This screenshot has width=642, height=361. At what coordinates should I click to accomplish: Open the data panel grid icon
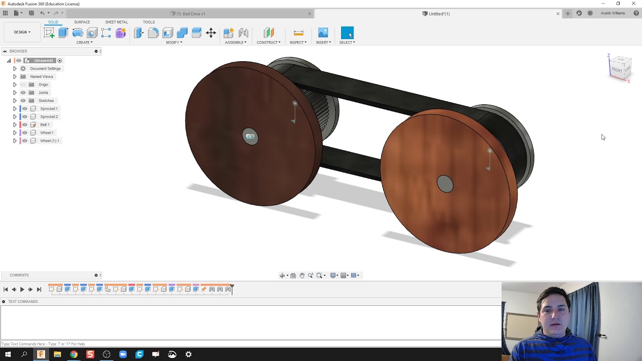point(6,13)
